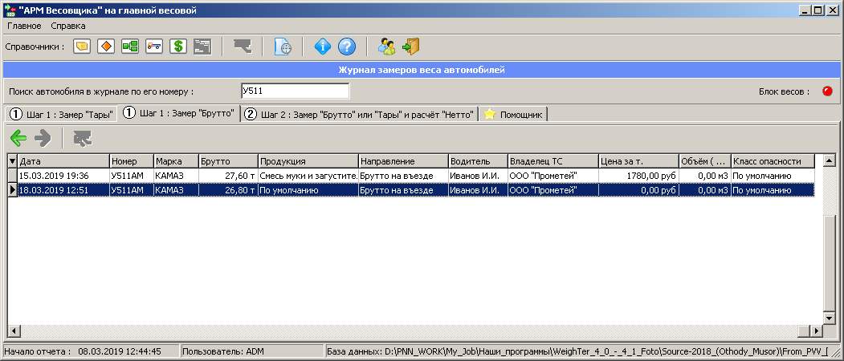Open the green structure diagram reference

pos(129,47)
